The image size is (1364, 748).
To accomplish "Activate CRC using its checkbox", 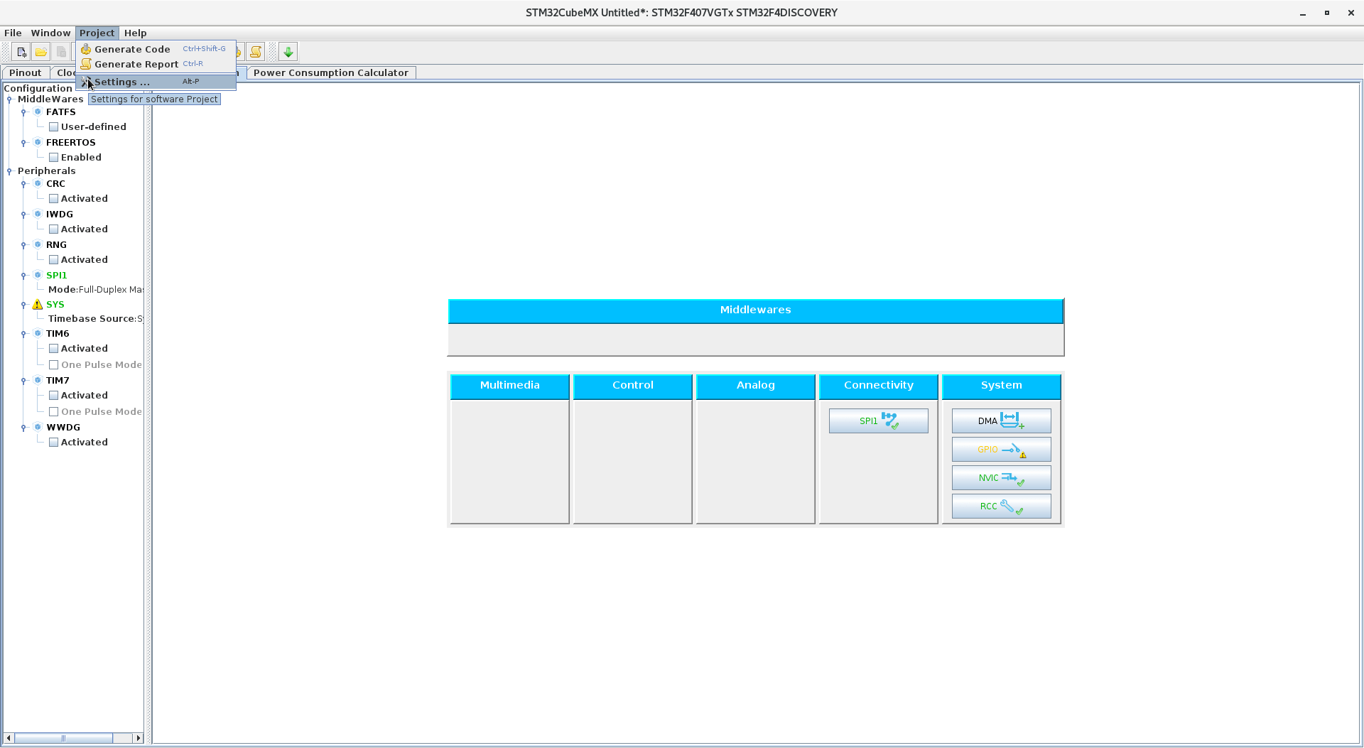I will click(53, 199).
